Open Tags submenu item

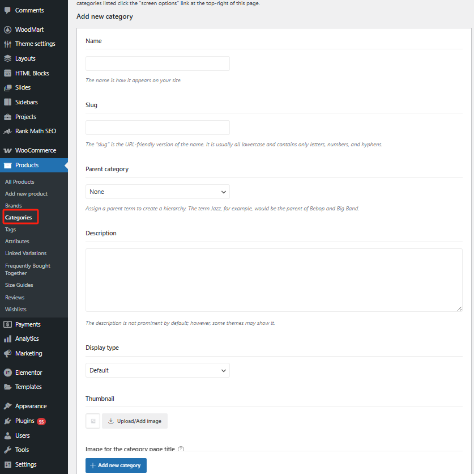click(10, 230)
